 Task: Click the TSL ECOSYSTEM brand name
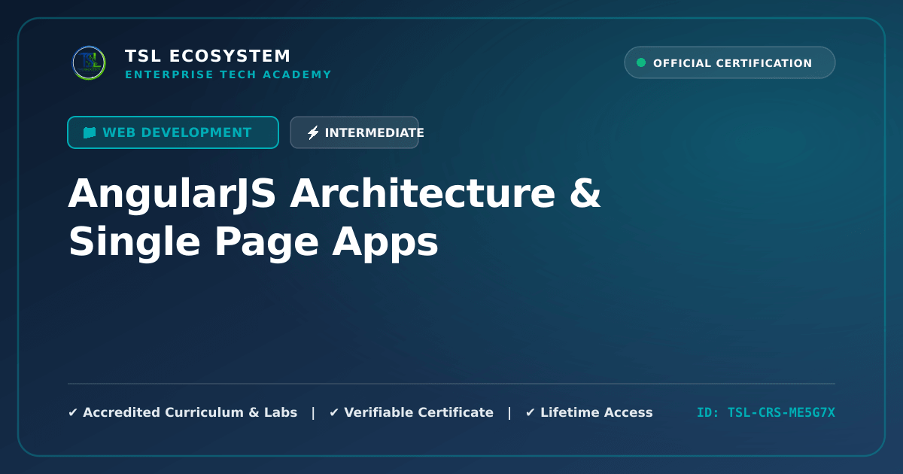(208, 56)
